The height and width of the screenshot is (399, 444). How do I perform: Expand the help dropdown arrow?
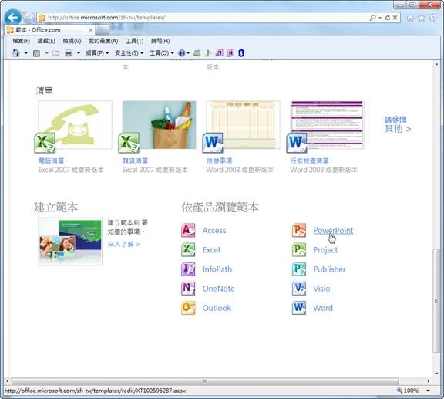click(x=188, y=53)
